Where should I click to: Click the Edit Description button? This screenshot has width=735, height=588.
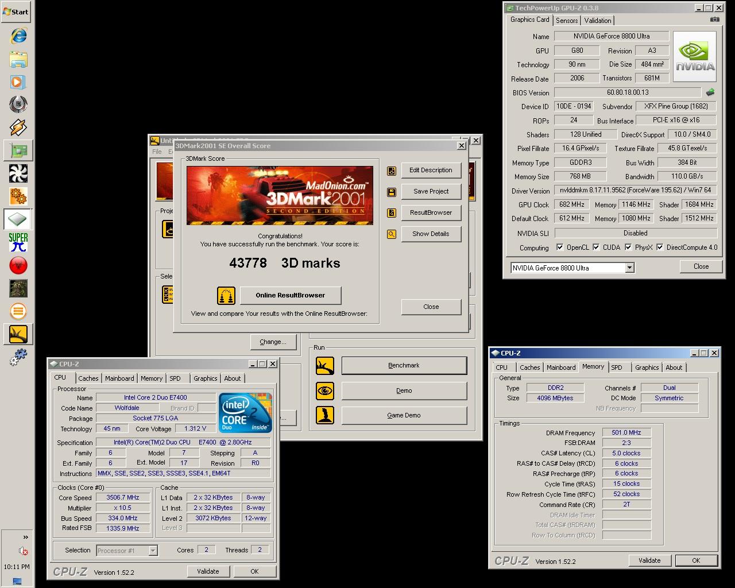(x=431, y=171)
